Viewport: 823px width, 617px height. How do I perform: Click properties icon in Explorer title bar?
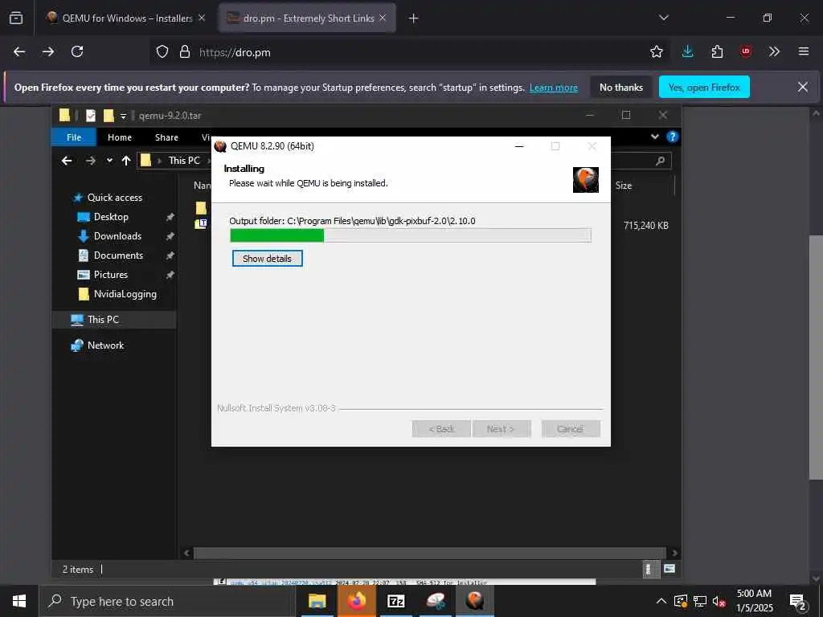tap(91, 116)
